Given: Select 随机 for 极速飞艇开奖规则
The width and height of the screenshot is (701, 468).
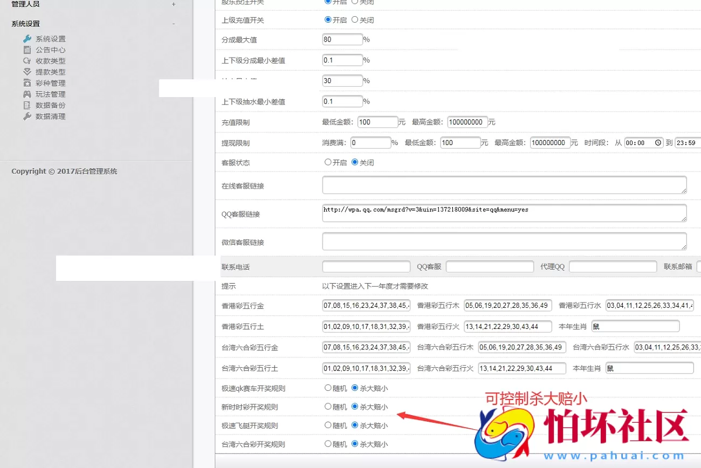Looking at the screenshot, I should [x=327, y=425].
